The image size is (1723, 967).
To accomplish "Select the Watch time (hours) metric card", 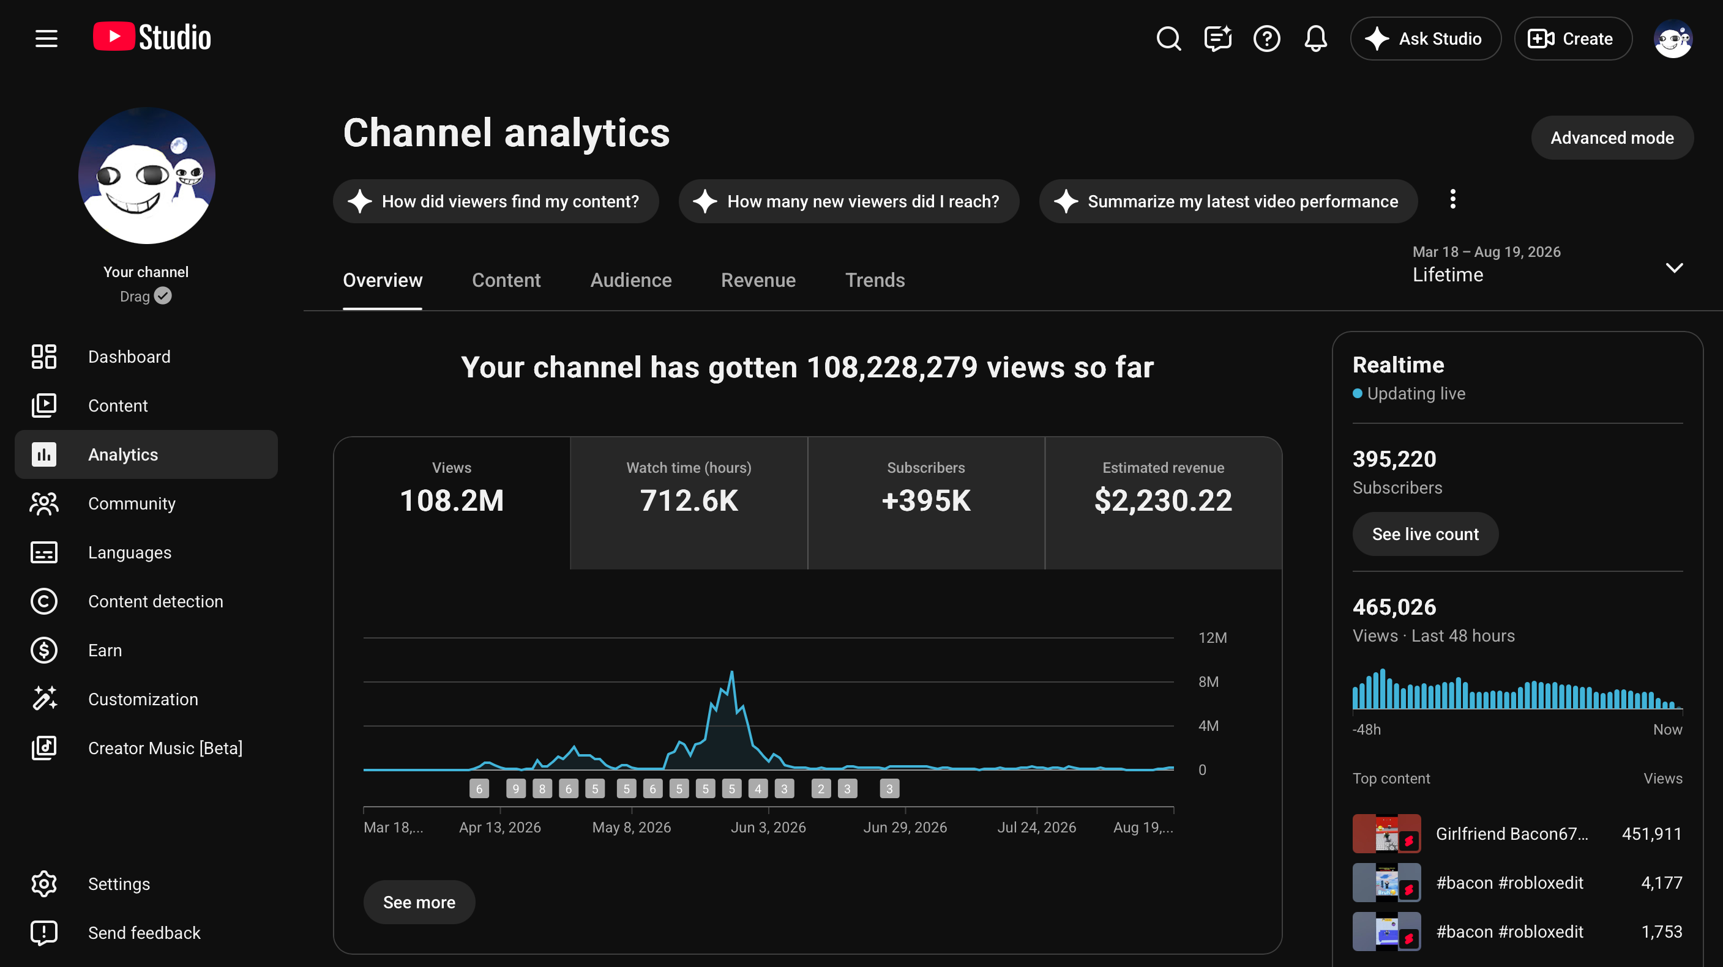I will (688, 503).
